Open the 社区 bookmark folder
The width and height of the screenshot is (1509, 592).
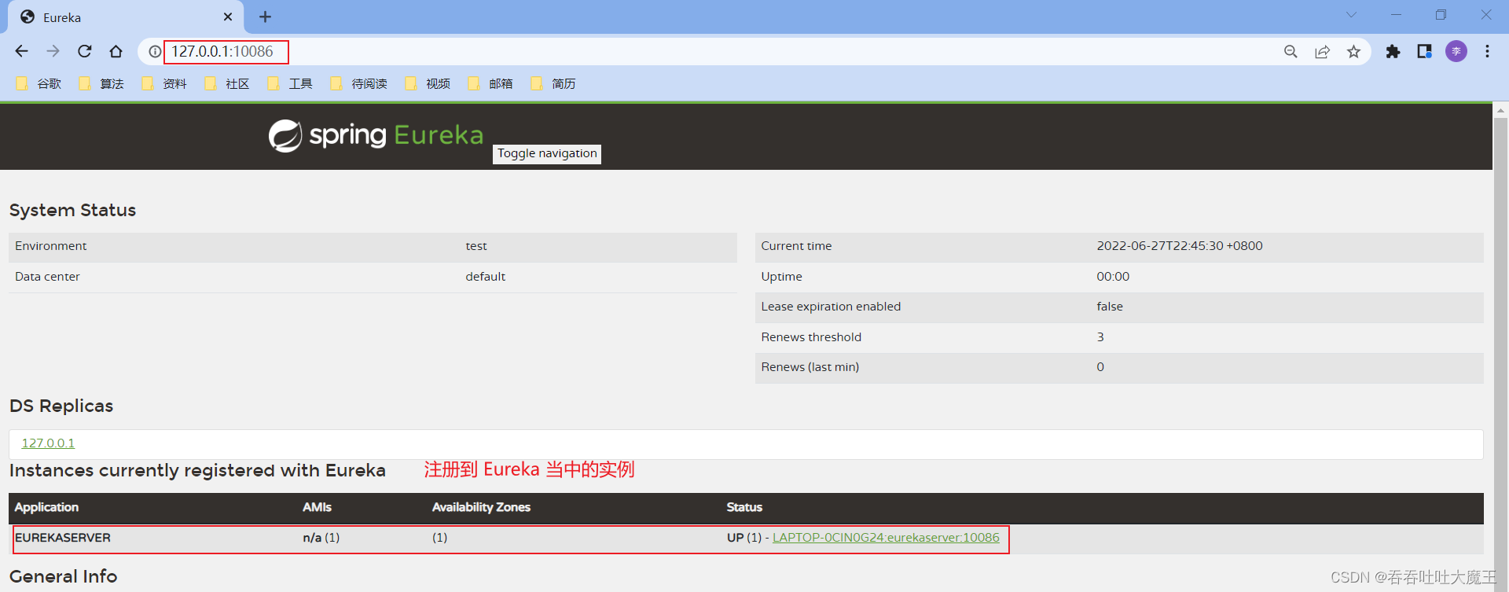(227, 83)
